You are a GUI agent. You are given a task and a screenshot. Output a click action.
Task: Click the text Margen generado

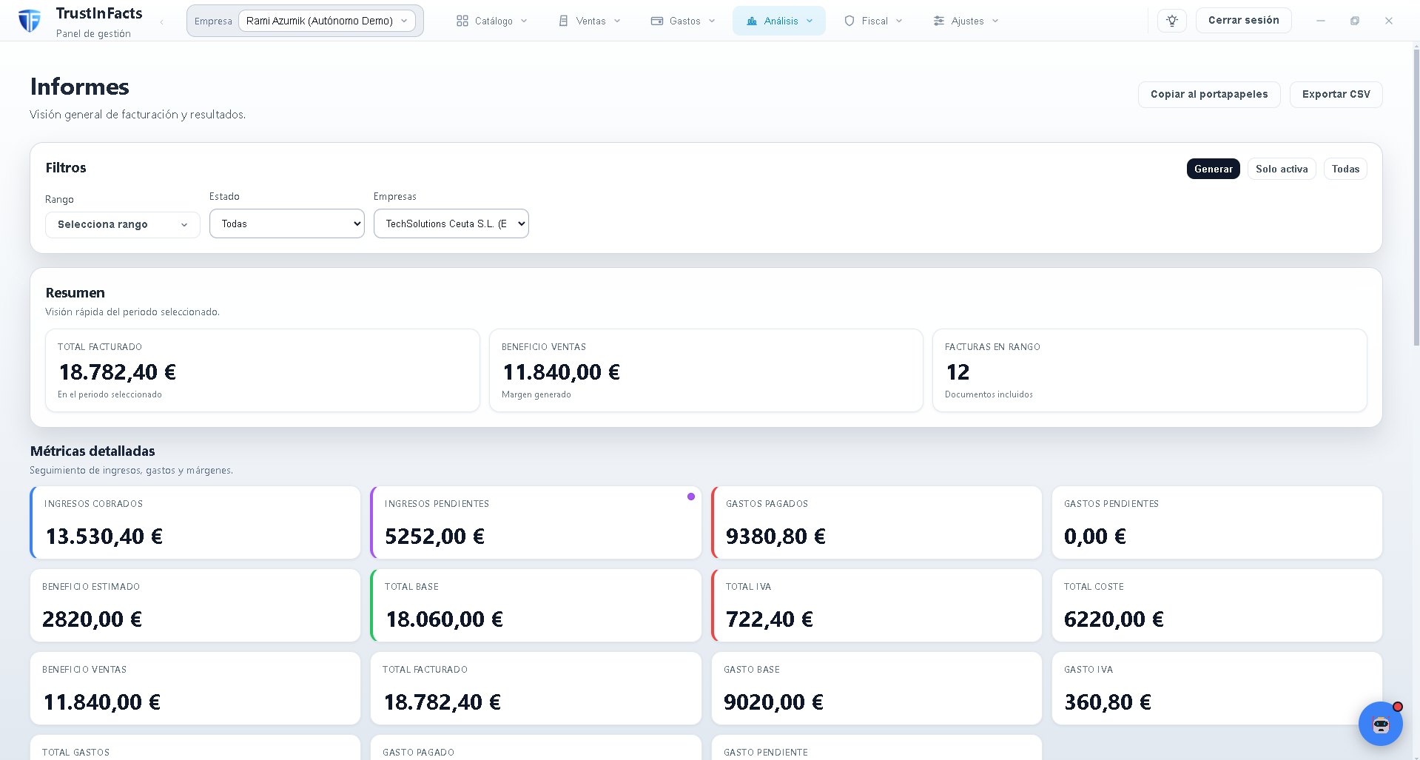536,395
